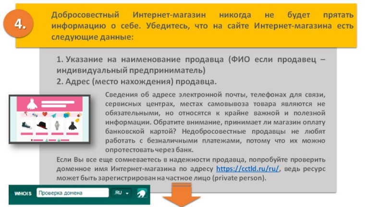The height and width of the screenshot is (207, 369).
Task: Click the text 'Адрес (место нахождения) продавца.'
Action: coord(141,81)
